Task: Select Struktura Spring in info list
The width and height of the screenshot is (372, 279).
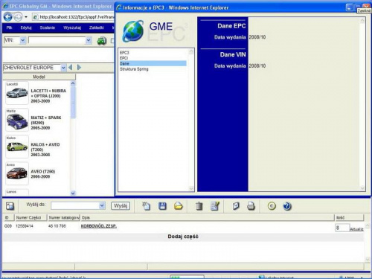Action: 134,69
